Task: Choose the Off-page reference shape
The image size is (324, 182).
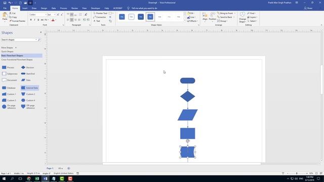Action: click(x=28, y=107)
